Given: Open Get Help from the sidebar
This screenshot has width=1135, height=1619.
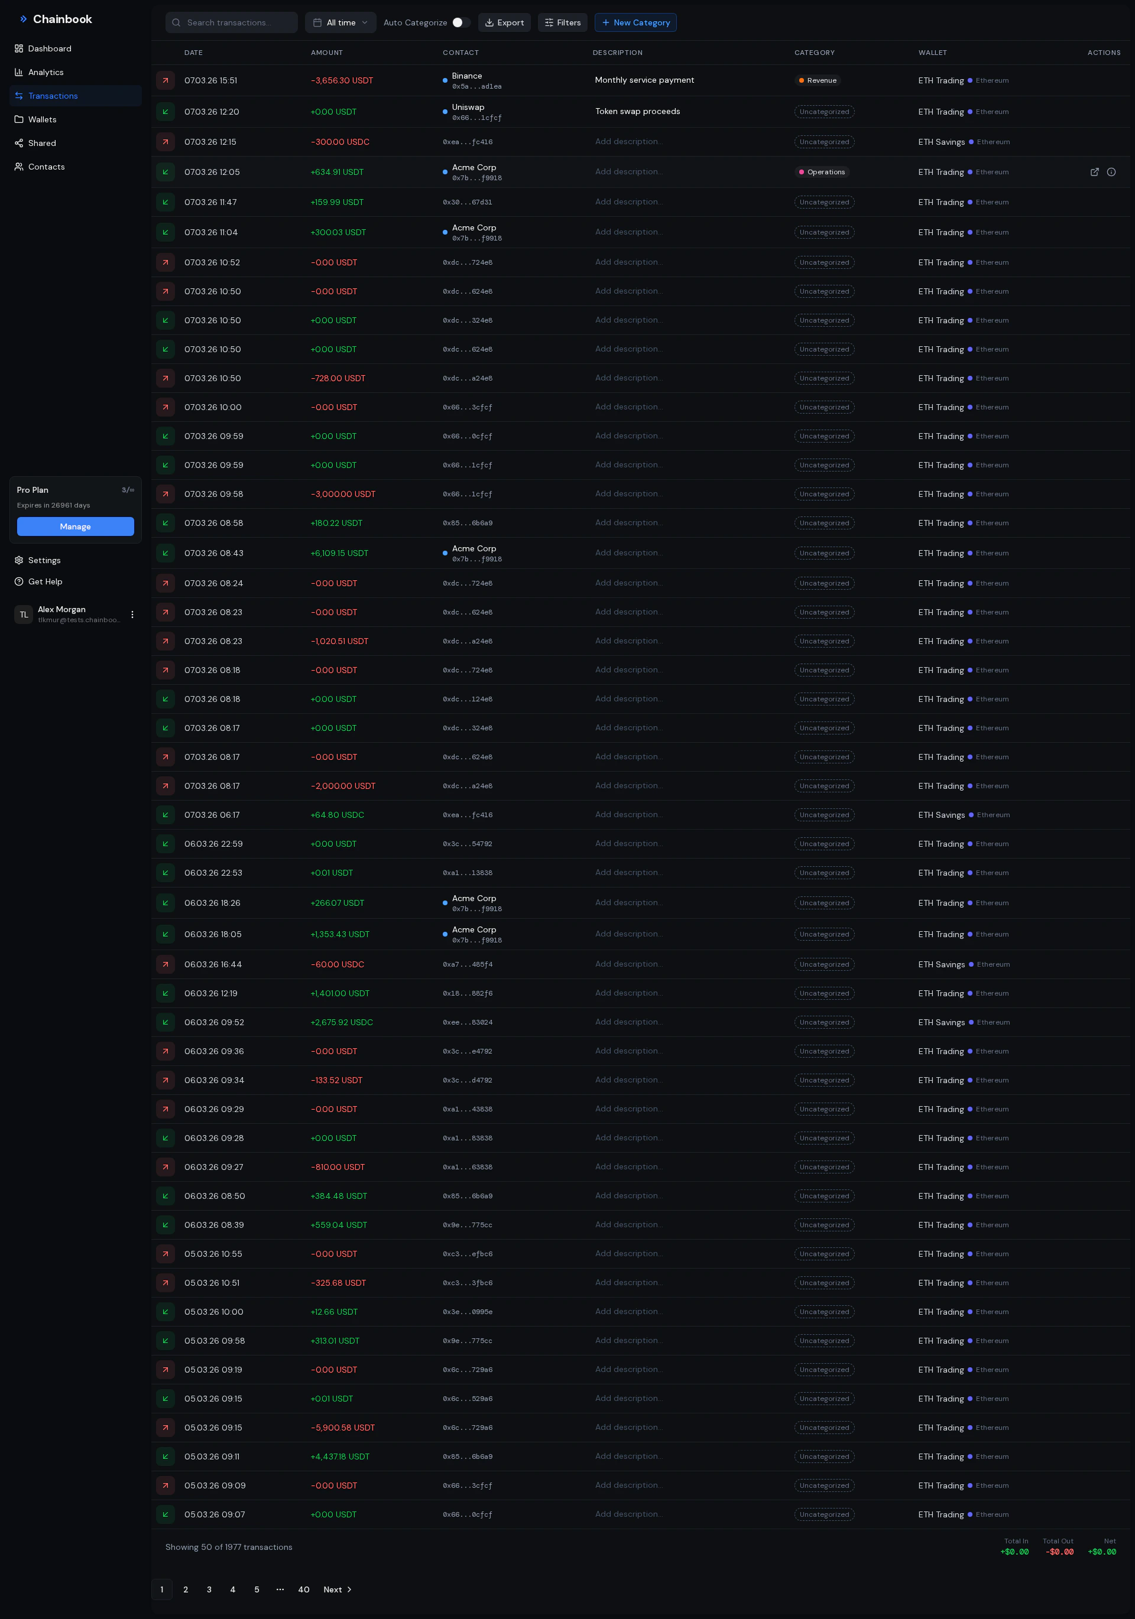Looking at the screenshot, I should [45, 582].
